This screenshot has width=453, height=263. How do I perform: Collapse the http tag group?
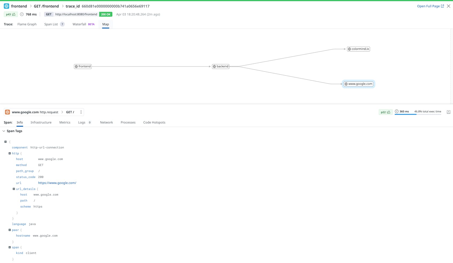click(x=10, y=153)
